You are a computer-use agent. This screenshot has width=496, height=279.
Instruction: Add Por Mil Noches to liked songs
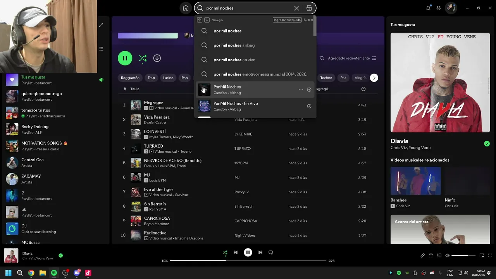(x=309, y=90)
